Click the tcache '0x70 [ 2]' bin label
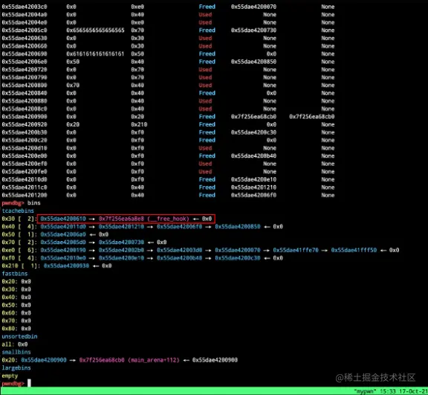This screenshot has width=428, height=395. coord(19,243)
